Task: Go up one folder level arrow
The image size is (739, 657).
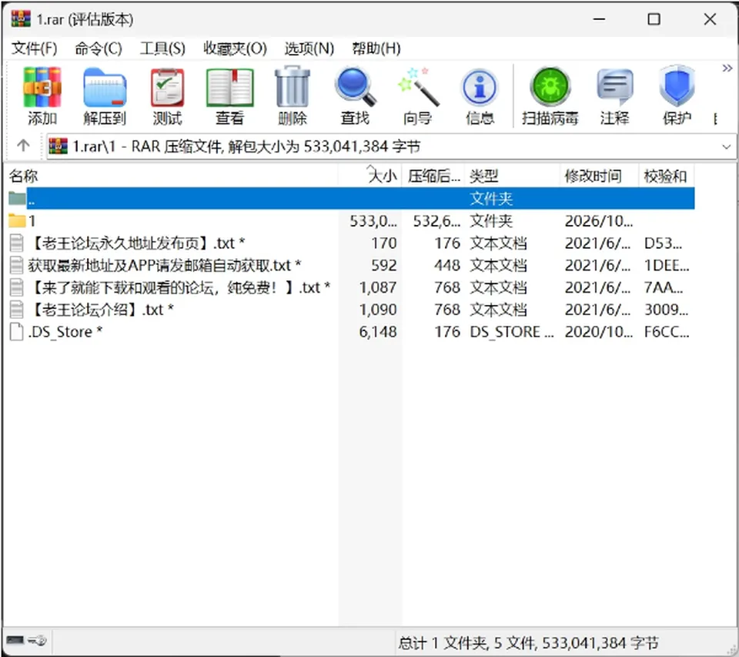Action: (x=23, y=146)
